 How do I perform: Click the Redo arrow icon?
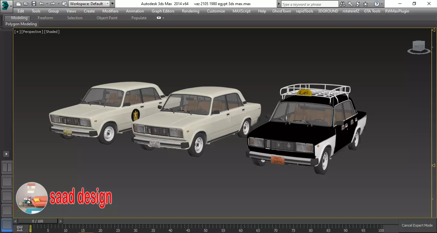tap(53, 4)
